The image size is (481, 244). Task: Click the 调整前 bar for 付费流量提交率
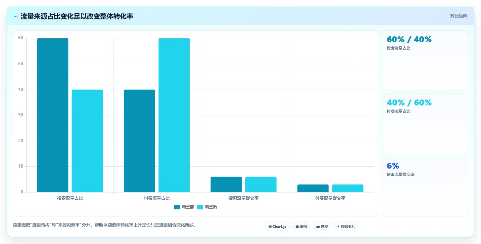313,188
